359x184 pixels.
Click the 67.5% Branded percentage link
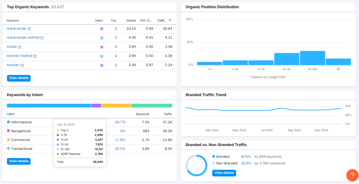(246, 157)
